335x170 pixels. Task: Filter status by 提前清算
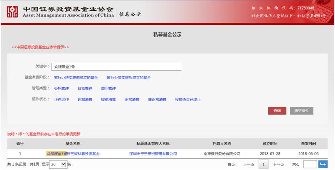click(109, 100)
